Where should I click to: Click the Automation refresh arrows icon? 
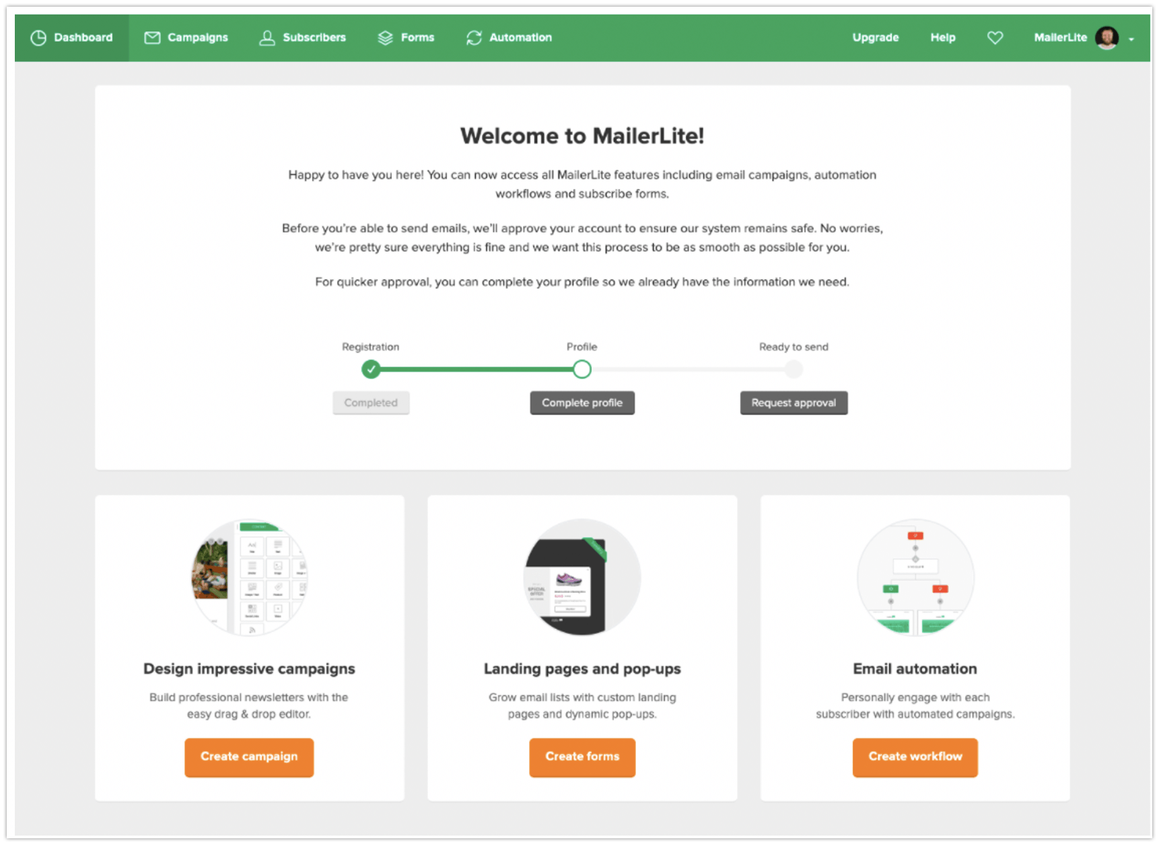point(474,38)
